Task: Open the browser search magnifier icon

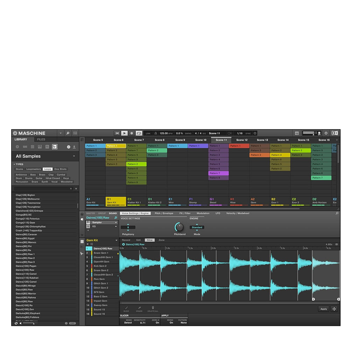Action: click(x=68, y=133)
